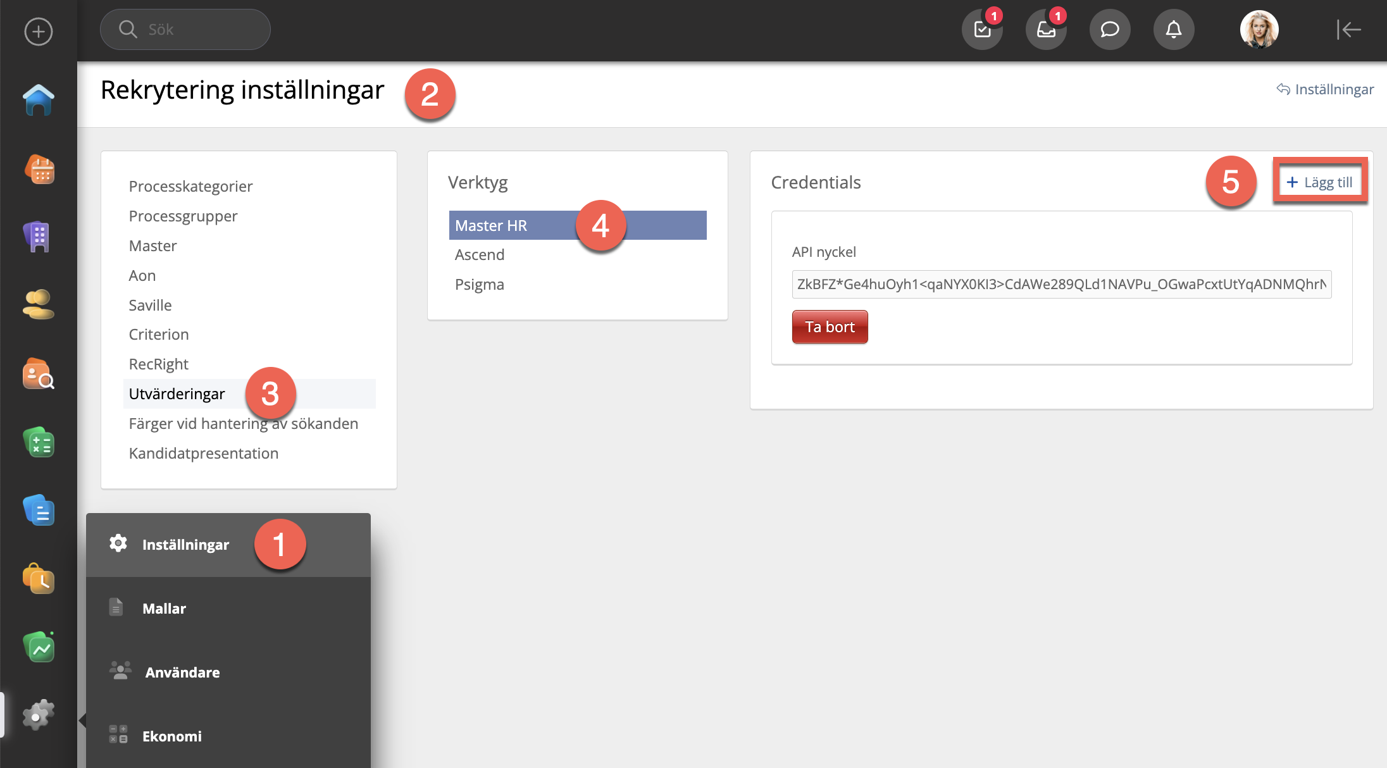Open the chat bubble icon

pyautogui.click(x=1110, y=29)
